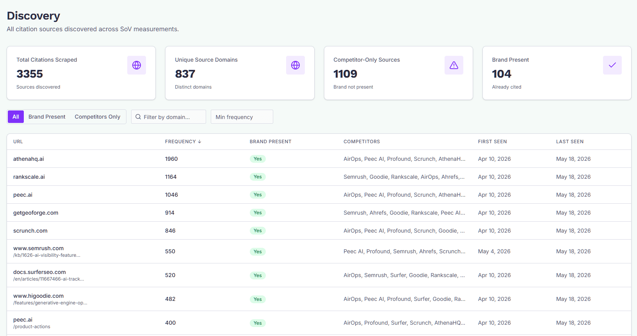
Task: Show Competitors Only sources
Action: [x=98, y=117]
